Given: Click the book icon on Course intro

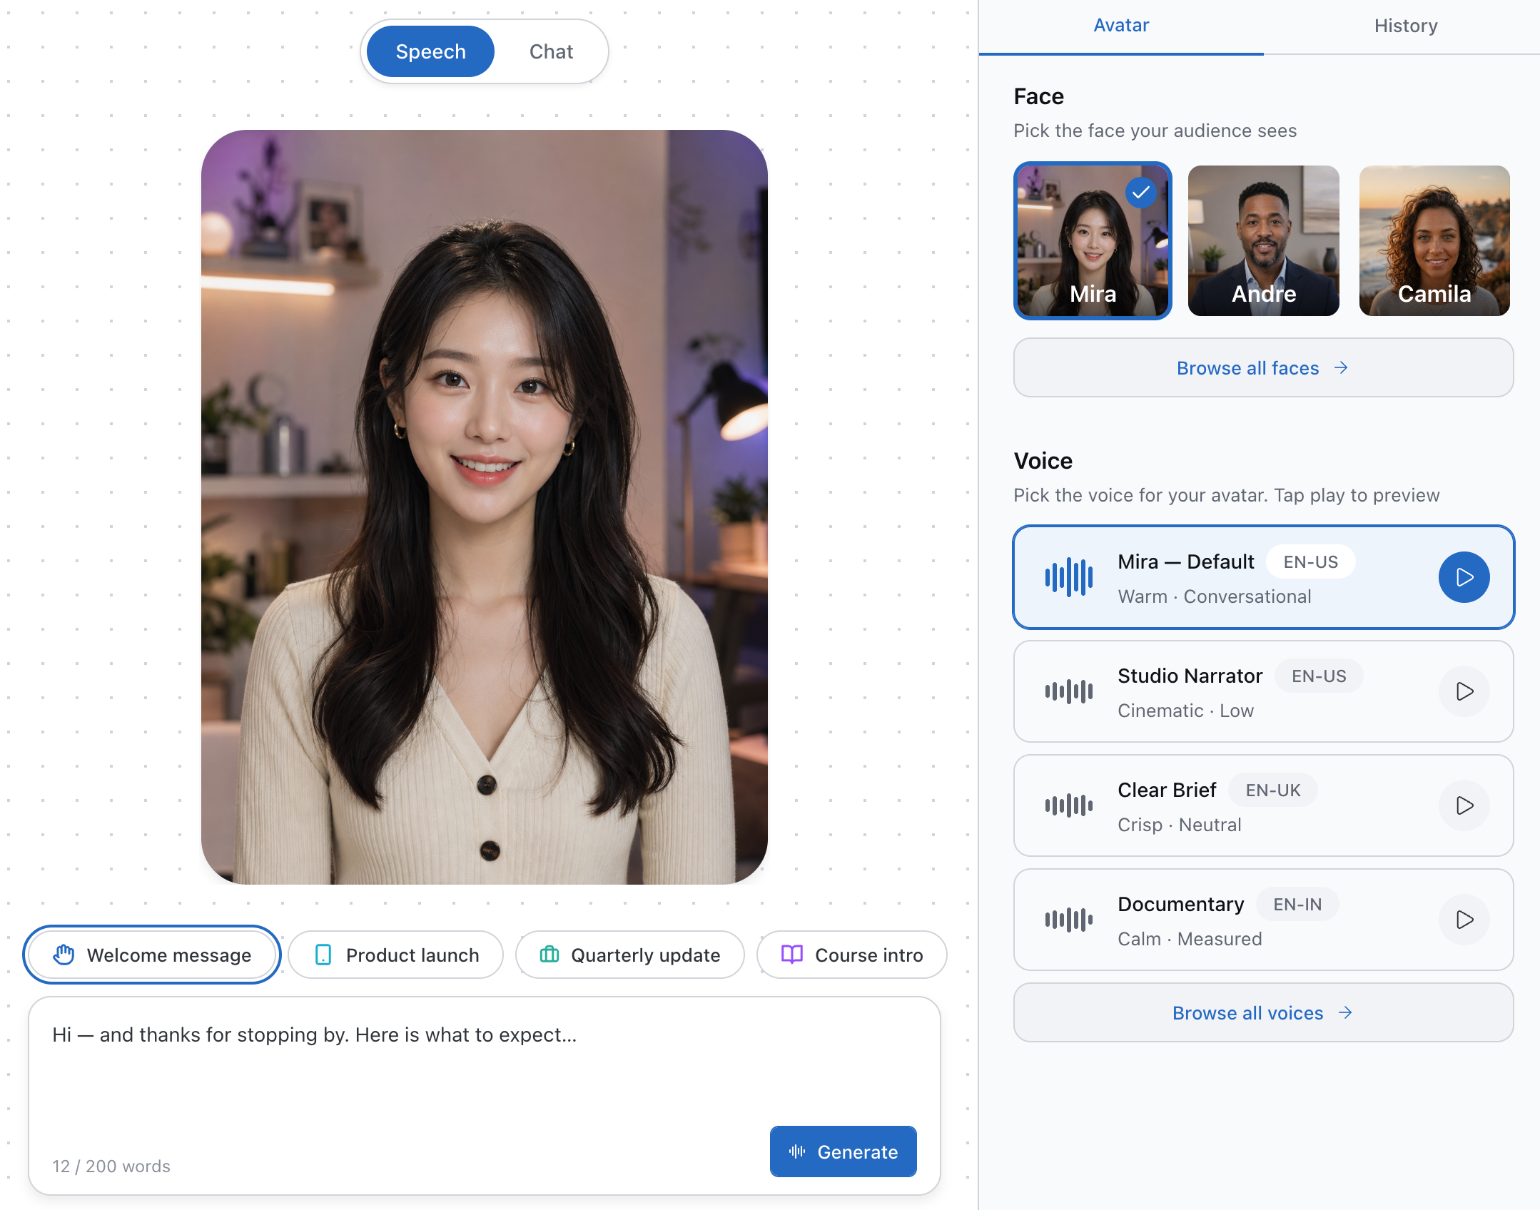Looking at the screenshot, I should click(x=792, y=955).
